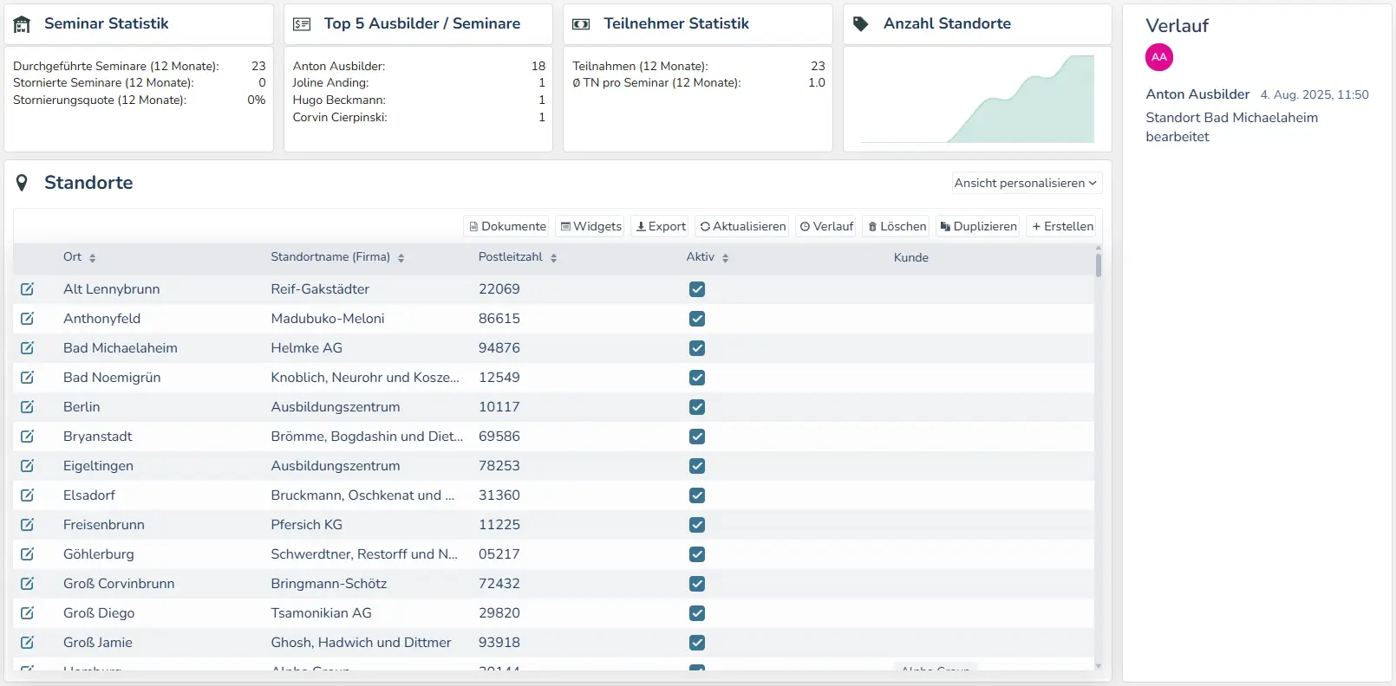1396x686 pixels.
Task: Select the Helmke AG cell
Action: (x=306, y=348)
